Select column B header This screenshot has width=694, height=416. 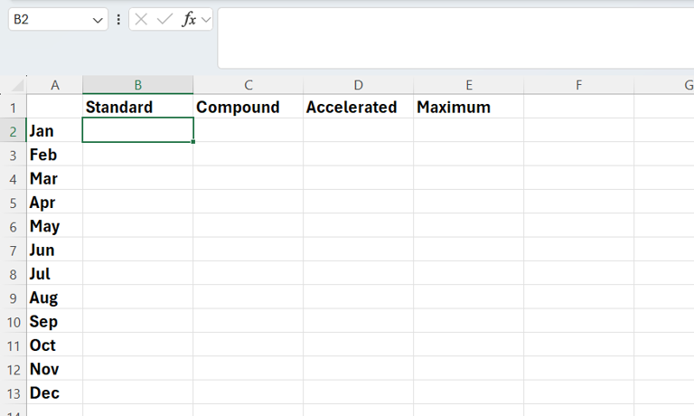click(137, 85)
